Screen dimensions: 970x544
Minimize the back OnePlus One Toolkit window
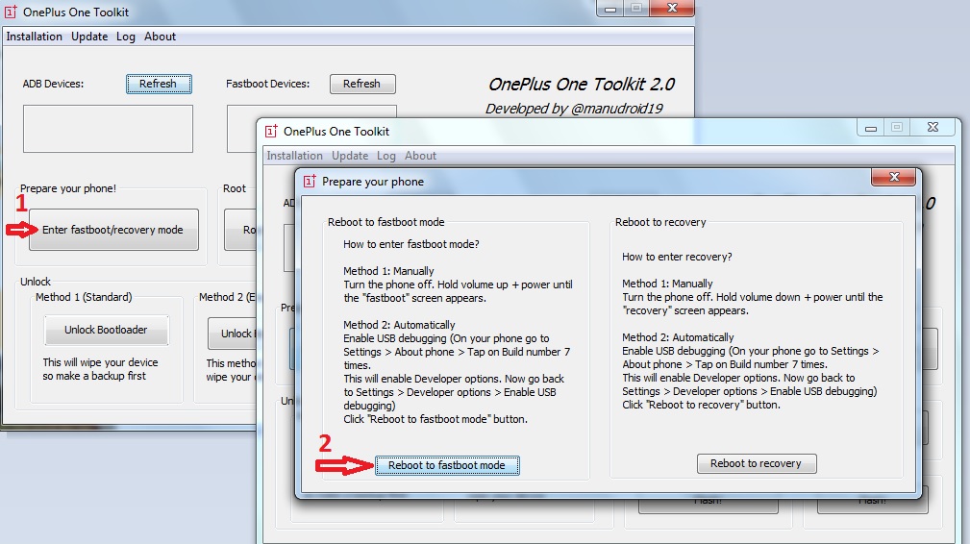point(609,8)
